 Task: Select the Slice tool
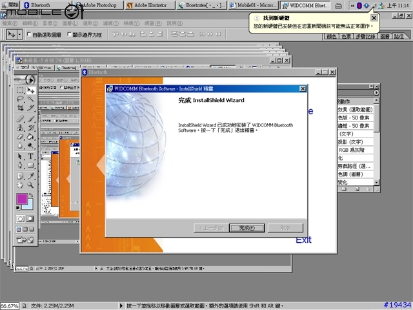31,108
